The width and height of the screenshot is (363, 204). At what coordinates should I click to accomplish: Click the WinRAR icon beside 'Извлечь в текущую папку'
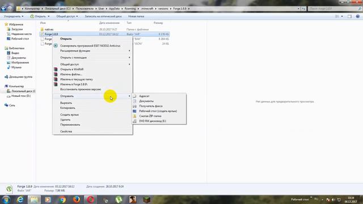[x=56, y=79]
